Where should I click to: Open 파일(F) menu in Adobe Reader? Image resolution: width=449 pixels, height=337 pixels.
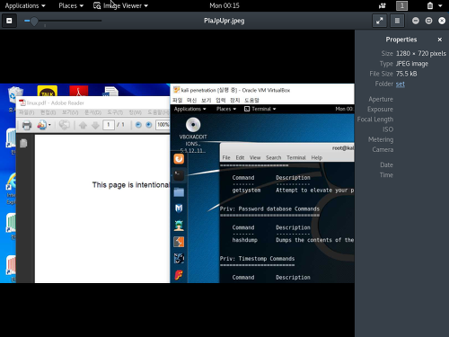(27, 112)
